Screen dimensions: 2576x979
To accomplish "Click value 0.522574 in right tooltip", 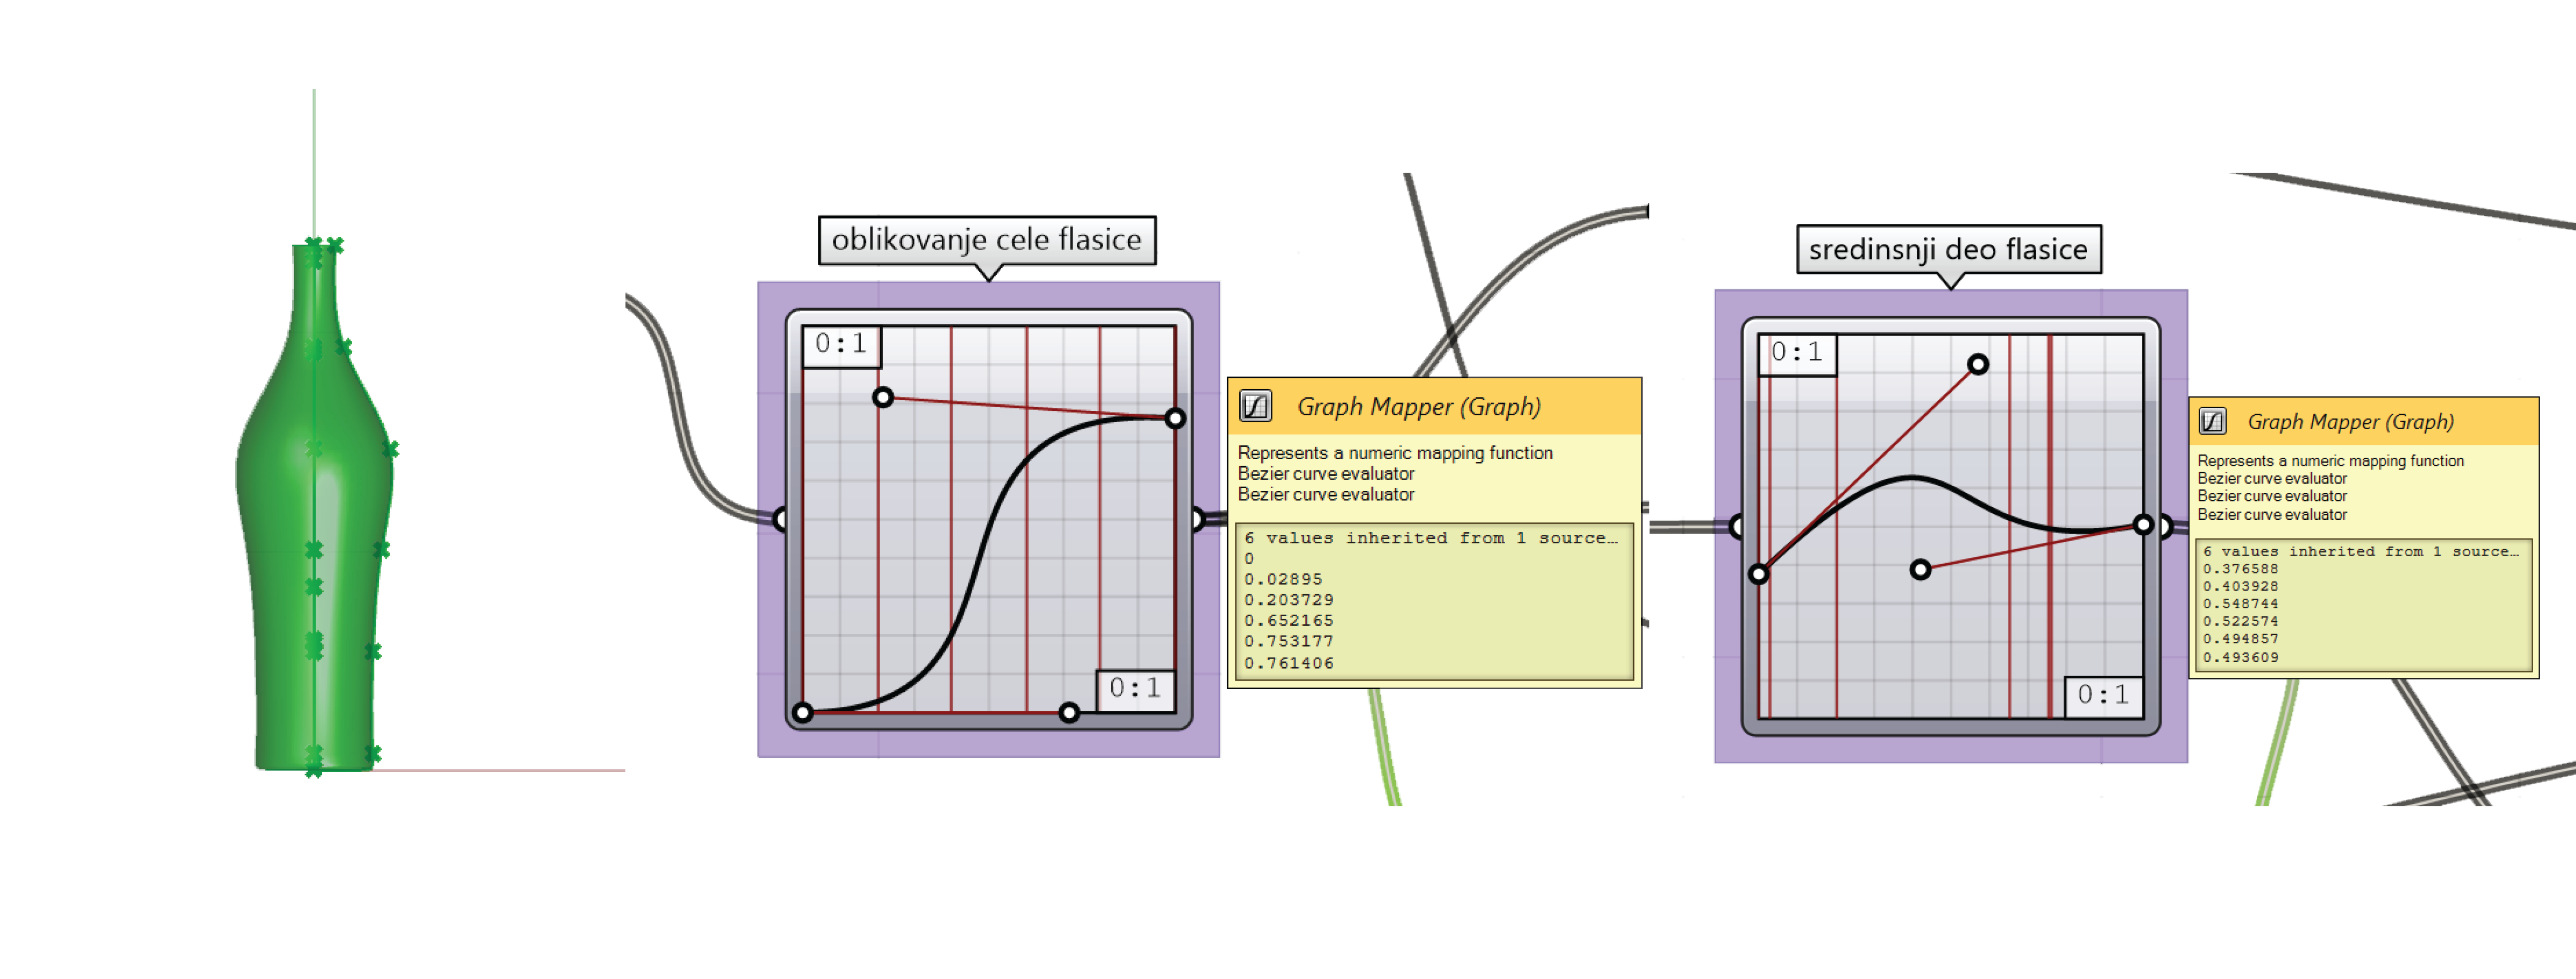I will (x=2241, y=621).
